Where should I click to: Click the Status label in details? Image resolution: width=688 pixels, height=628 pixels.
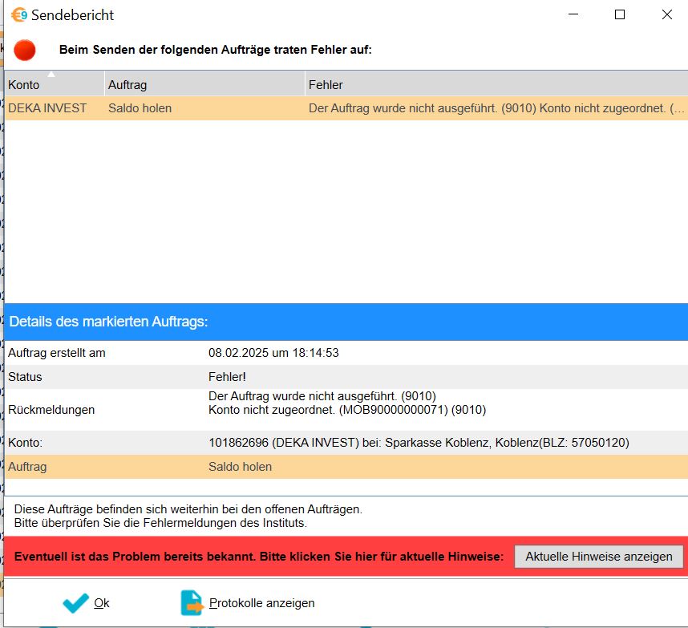[x=25, y=376]
